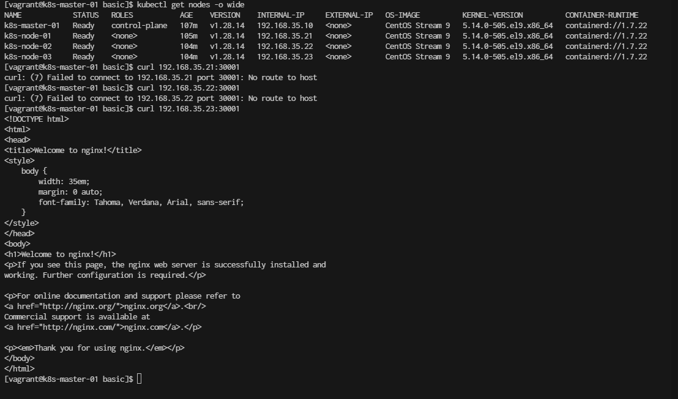The image size is (678, 399).
Task: Click the curl 192.168.35.21:30001 command
Action: click(188, 67)
